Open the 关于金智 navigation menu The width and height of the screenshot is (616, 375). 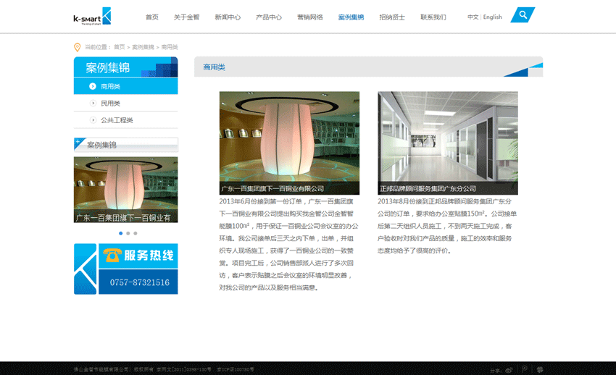coord(186,17)
